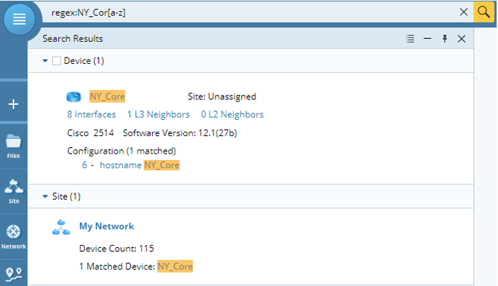Viewport: 498px width, 286px height.
Task: Click the plus add icon in sidebar
Action: (13, 104)
